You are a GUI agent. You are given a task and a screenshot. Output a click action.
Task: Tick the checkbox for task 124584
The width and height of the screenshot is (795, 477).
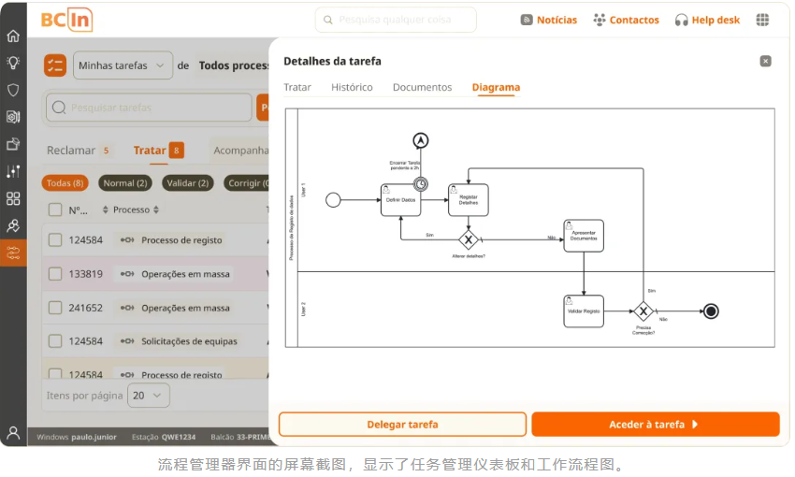coord(55,240)
